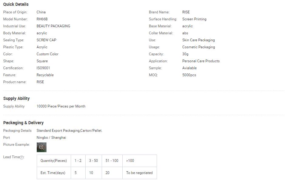
Task: Select the Quick Details heading
Action: coord(16,4)
